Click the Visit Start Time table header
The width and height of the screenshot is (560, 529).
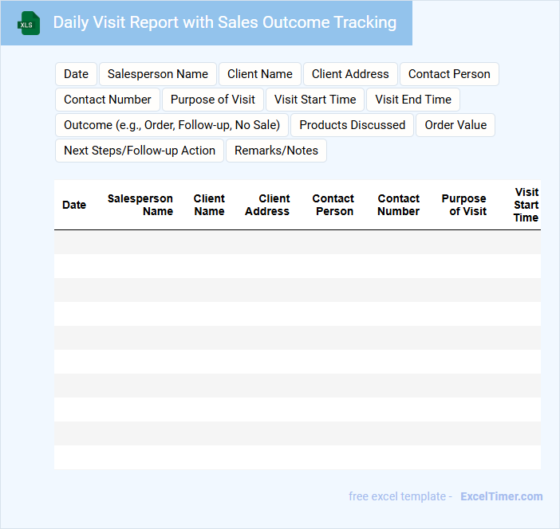[x=526, y=205]
